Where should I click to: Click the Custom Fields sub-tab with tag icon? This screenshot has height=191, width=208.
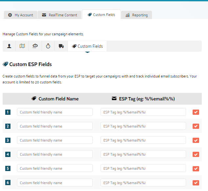click(x=87, y=46)
